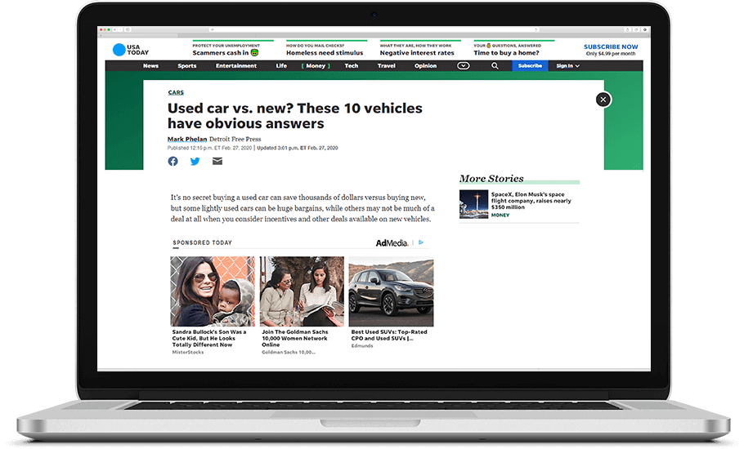744x449 pixels.
Task: Click 'Best Used SUVs: Top-Rated' ad title
Action: [389, 336]
